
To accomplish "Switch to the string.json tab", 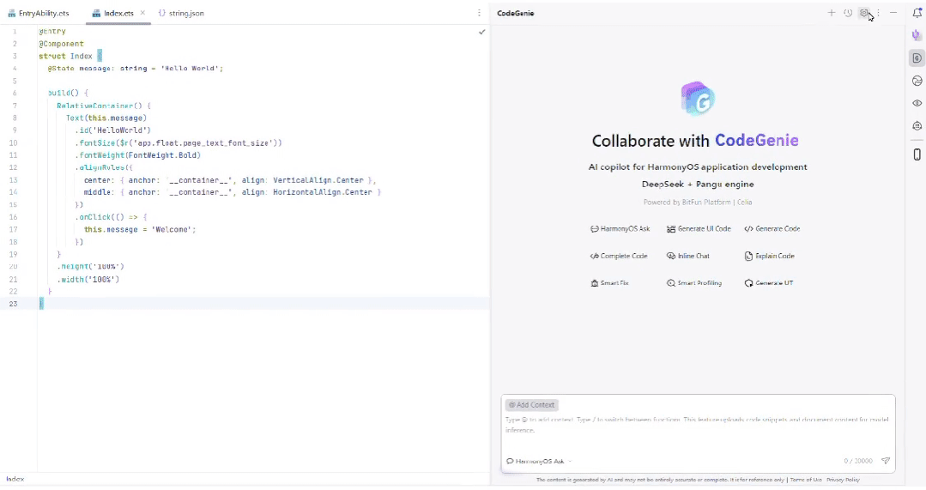I will pos(181,13).
